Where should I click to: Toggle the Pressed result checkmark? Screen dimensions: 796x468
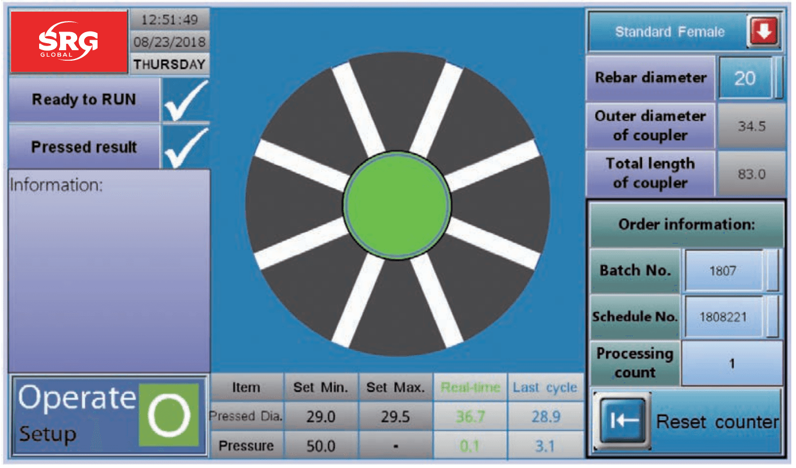185,147
